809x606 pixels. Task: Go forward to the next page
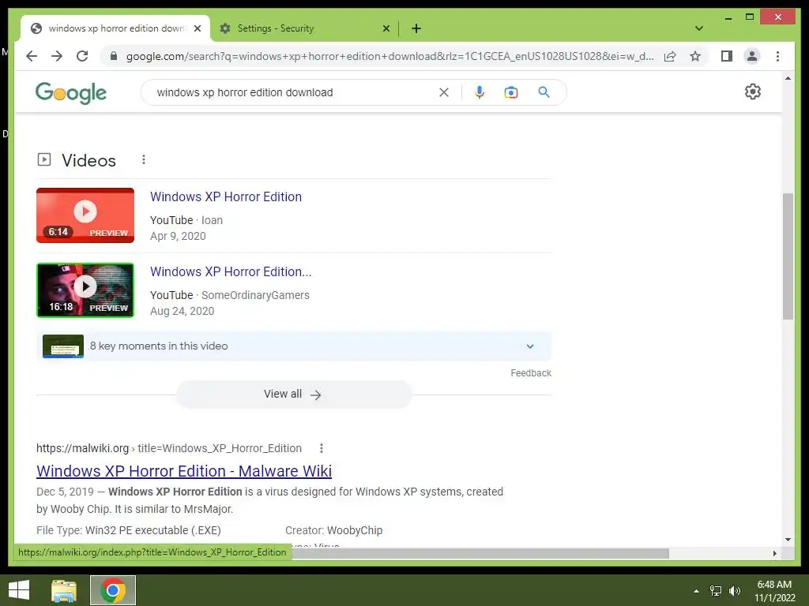tap(57, 56)
